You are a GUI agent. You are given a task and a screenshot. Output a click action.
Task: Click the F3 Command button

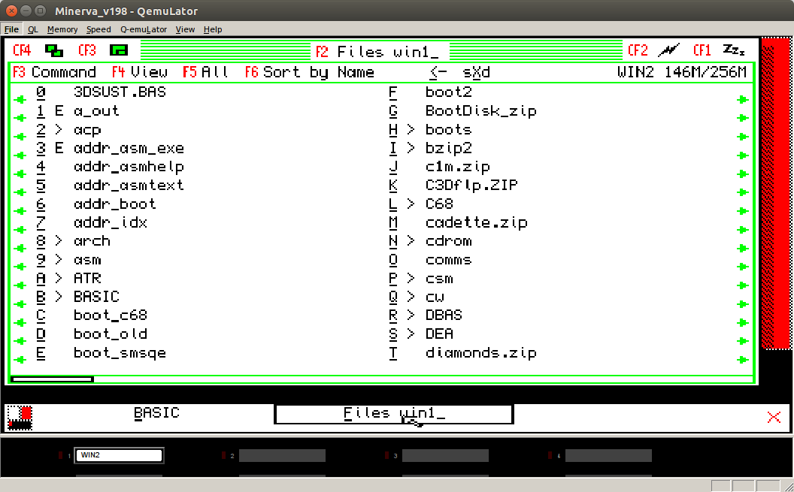[x=54, y=72]
